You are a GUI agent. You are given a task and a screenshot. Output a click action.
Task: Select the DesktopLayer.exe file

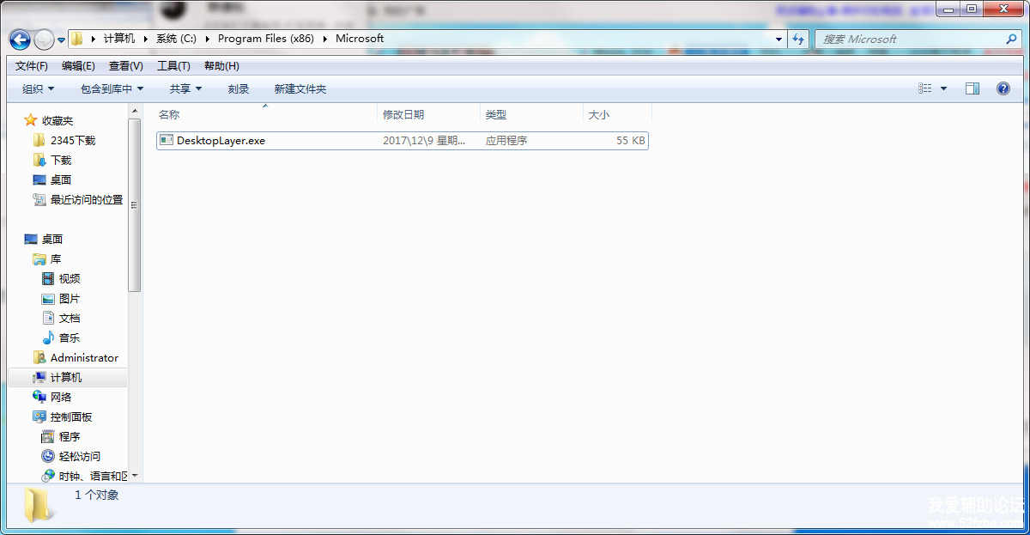click(x=403, y=140)
